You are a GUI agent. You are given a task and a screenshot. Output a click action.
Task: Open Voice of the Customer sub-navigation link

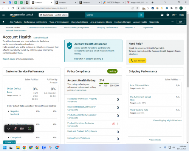pyautogui.click(x=16, y=31)
